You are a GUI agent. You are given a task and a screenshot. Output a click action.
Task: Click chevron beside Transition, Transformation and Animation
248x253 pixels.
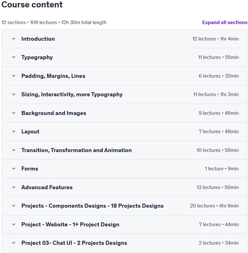(x=14, y=150)
